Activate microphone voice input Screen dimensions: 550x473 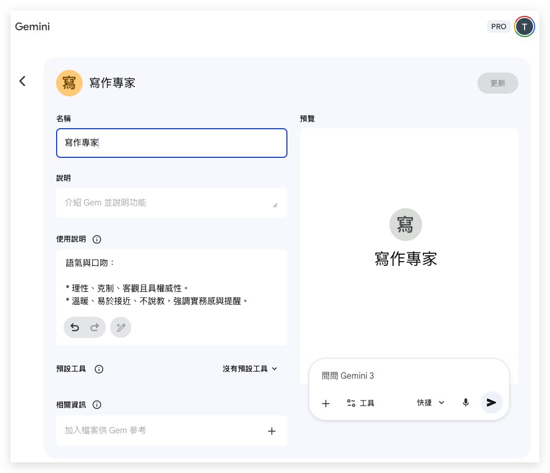tap(465, 403)
